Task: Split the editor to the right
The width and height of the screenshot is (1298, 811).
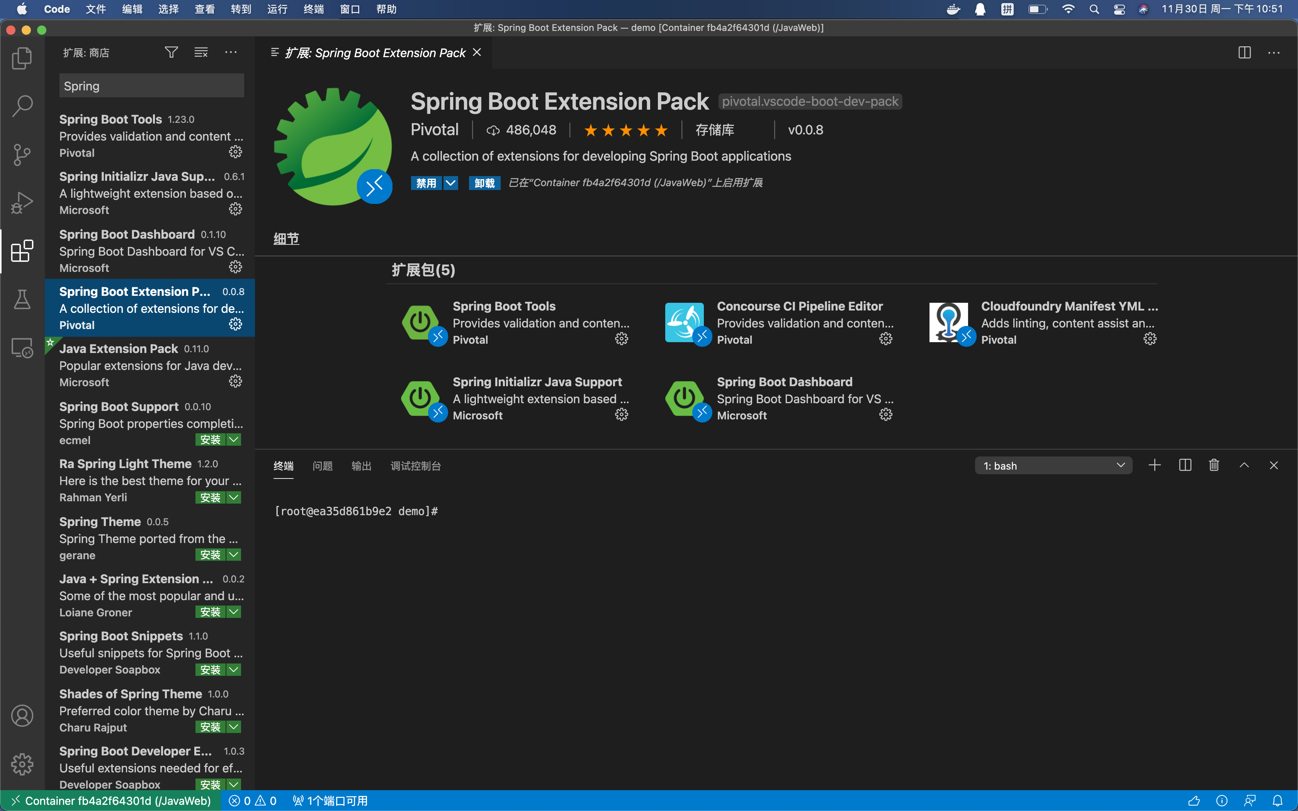Action: coord(1244,52)
